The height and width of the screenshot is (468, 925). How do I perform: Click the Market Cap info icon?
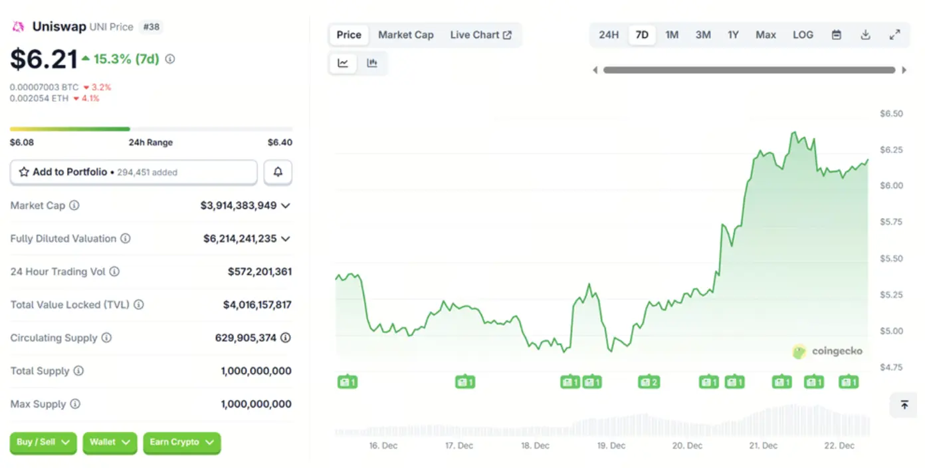[x=74, y=205]
